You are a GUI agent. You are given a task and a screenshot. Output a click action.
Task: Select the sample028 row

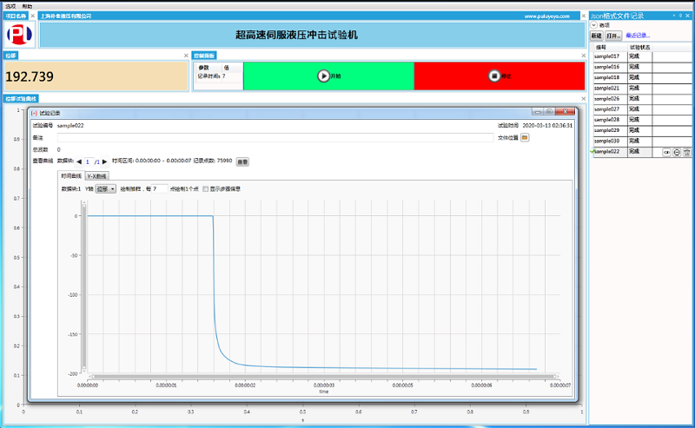coord(642,120)
